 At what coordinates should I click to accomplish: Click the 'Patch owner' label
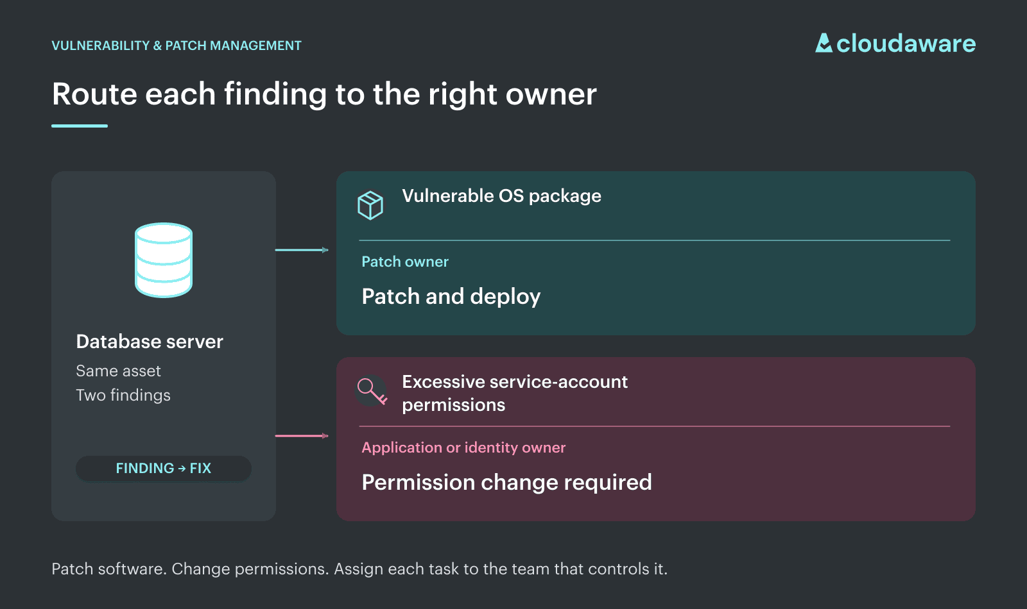405,262
